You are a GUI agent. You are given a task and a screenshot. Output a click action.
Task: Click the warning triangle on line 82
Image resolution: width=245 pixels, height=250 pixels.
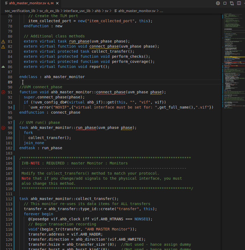click(3, 46)
